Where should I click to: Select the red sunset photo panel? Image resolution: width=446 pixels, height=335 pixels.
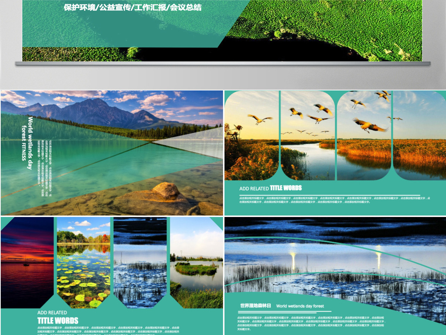pos(27,263)
